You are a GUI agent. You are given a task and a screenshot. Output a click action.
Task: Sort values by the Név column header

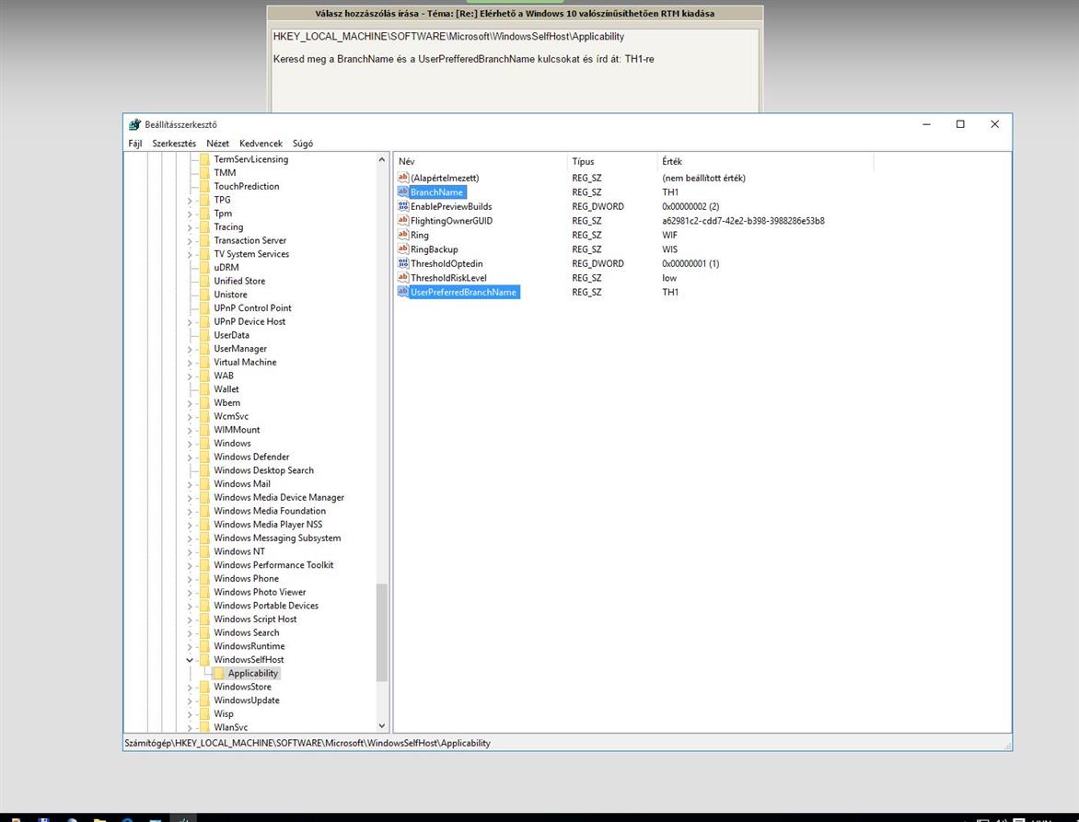coord(481,161)
